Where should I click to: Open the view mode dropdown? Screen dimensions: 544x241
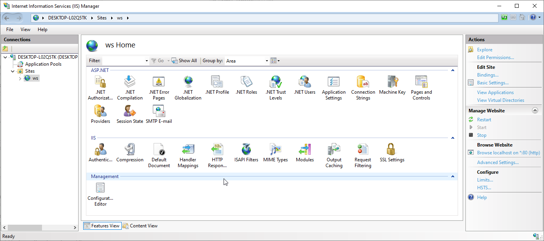pos(275,61)
